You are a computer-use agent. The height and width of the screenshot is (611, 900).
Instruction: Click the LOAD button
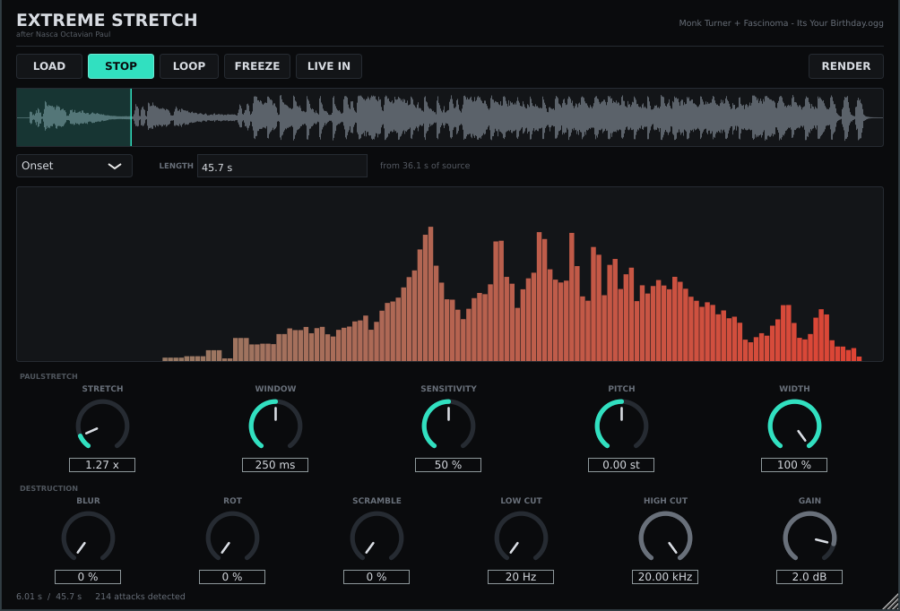(x=48, y=66)
